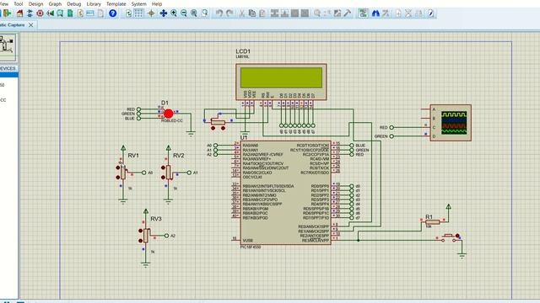Screen dimensions: 540x303
Task: Click the blue Help question icon
Action: 112,13
